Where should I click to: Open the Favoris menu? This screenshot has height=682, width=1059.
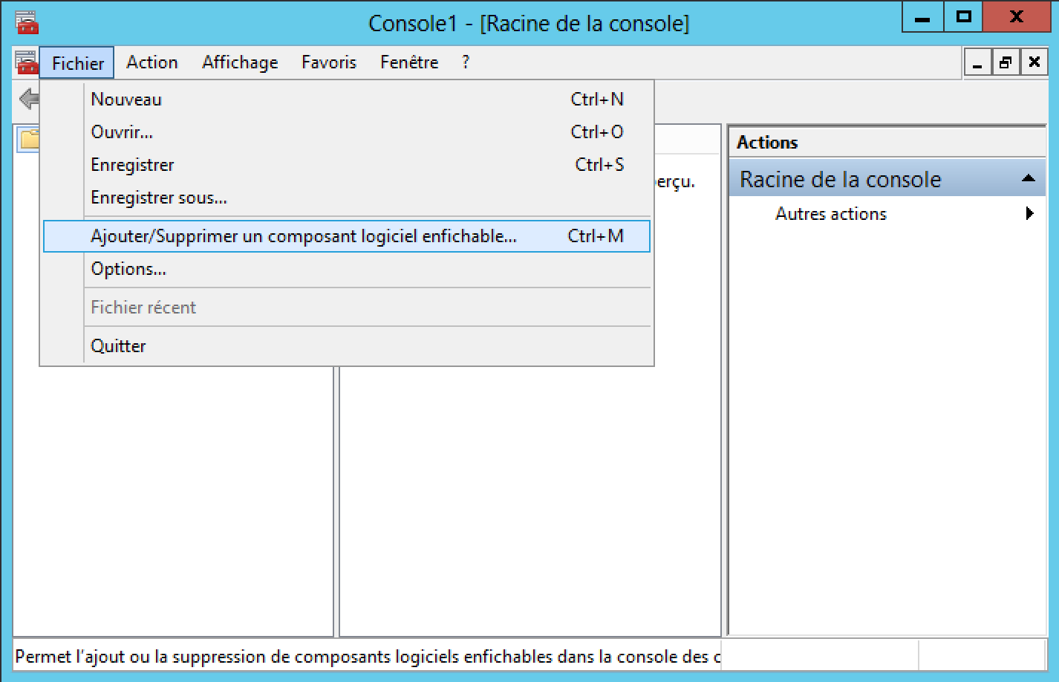click(x=329, y=62)
